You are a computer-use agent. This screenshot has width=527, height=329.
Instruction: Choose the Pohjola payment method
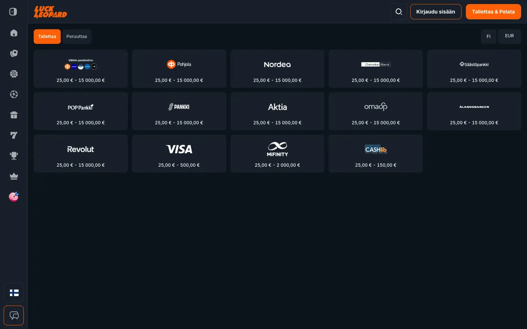click(x=179, y=68)
